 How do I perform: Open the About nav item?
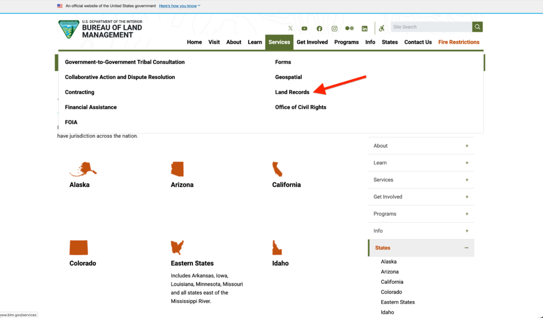click(234, 42)
